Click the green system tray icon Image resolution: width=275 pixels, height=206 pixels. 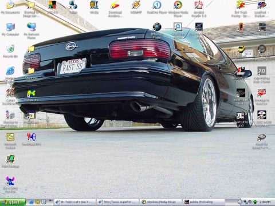tap(255, 202)
